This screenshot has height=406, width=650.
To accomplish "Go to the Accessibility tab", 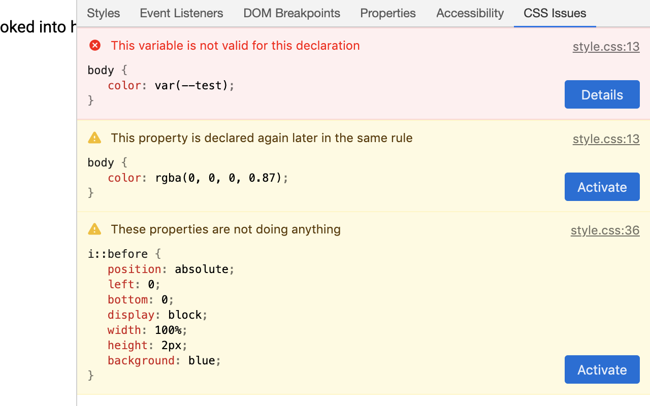I will 470,13.
